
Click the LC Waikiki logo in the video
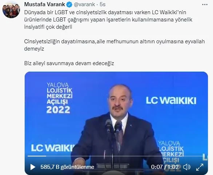tap(171, 101)
